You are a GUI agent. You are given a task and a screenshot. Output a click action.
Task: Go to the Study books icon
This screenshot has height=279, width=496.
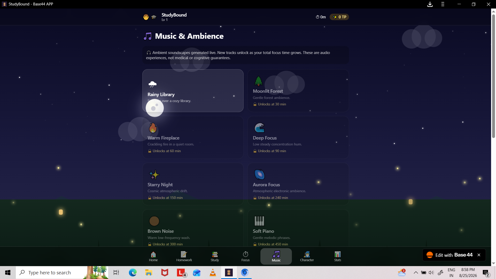[x=215, y=254]
